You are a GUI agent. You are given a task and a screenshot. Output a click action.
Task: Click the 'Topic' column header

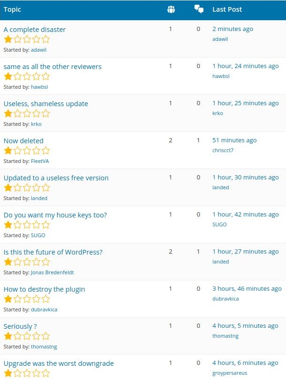12,9
